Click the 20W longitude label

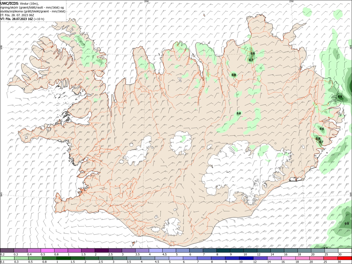click(146, 1)
